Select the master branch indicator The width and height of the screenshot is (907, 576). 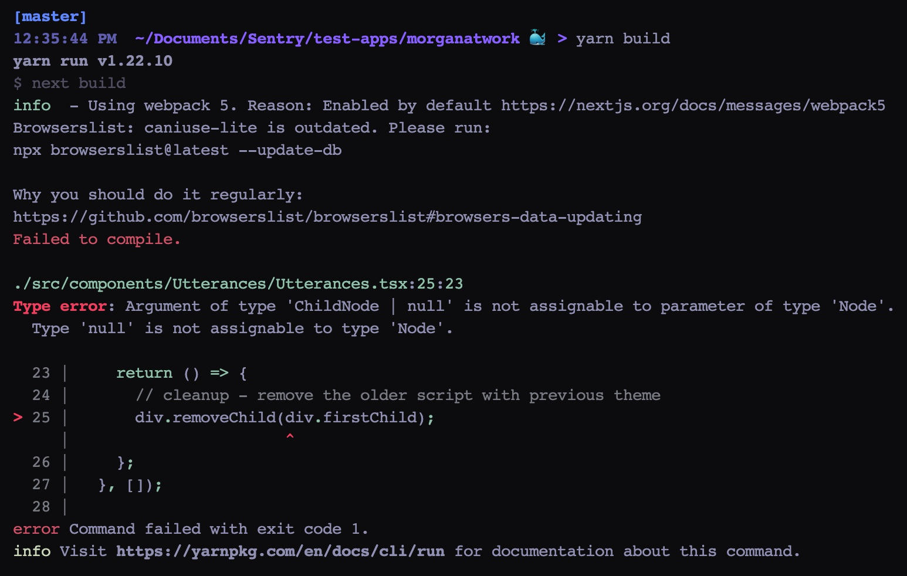(50, 16)
